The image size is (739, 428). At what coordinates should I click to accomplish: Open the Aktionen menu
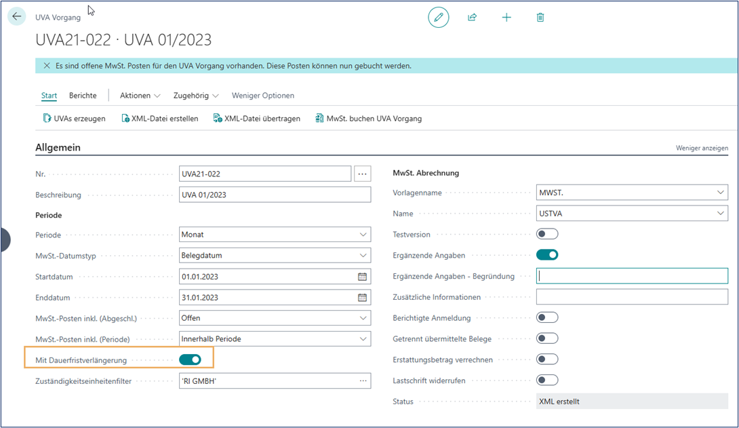point(140,96)
